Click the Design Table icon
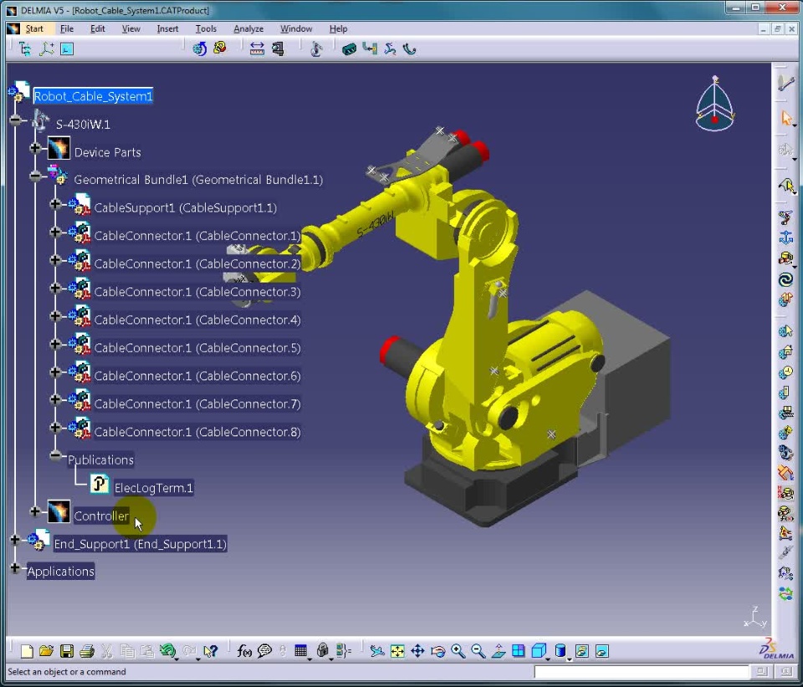 click(300, 651)
